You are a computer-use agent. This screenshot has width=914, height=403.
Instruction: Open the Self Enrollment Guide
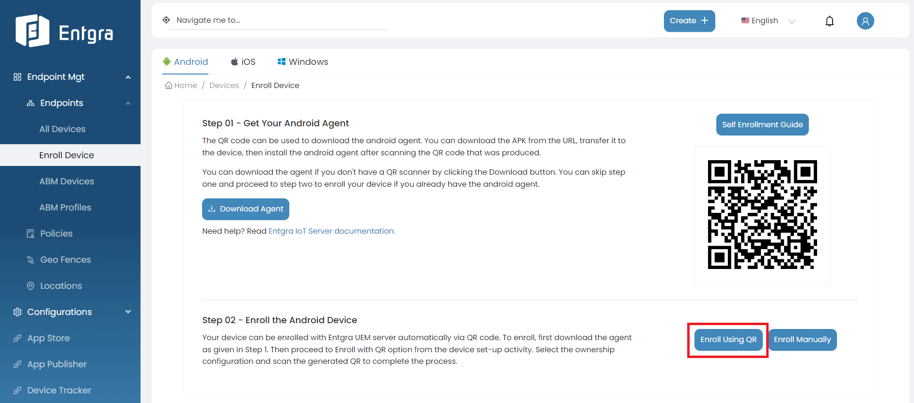point(762,124)
